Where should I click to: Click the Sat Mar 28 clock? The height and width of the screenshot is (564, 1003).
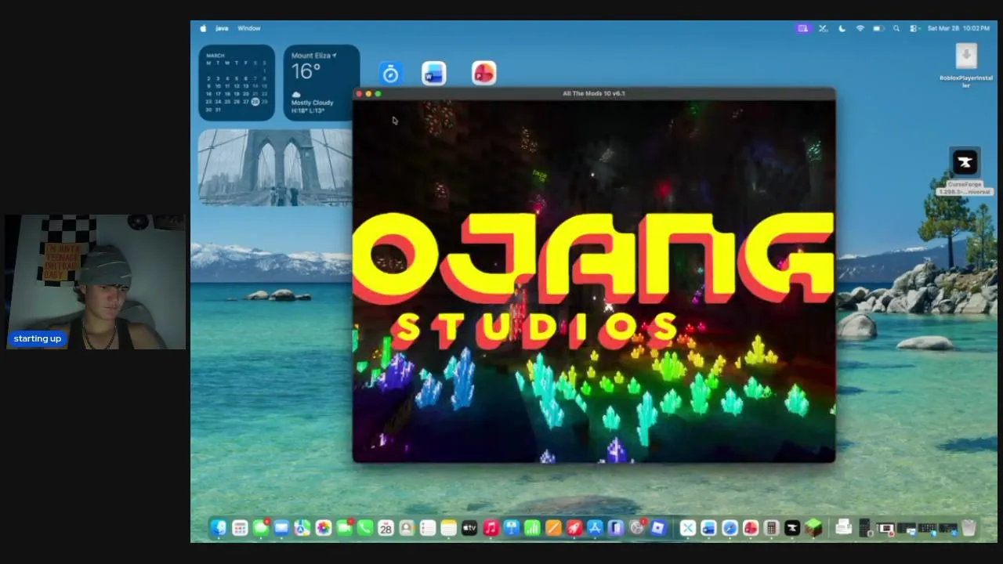(x=958, y=28)
